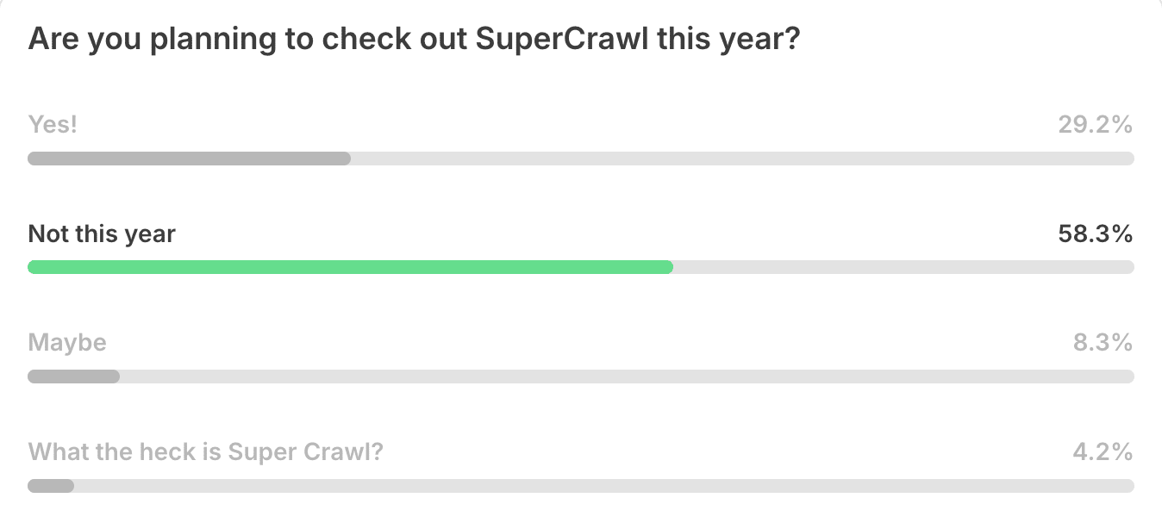Screen dimensions: 1162x529
Task: Click the poll question heading text
Action: coord(415,40)
